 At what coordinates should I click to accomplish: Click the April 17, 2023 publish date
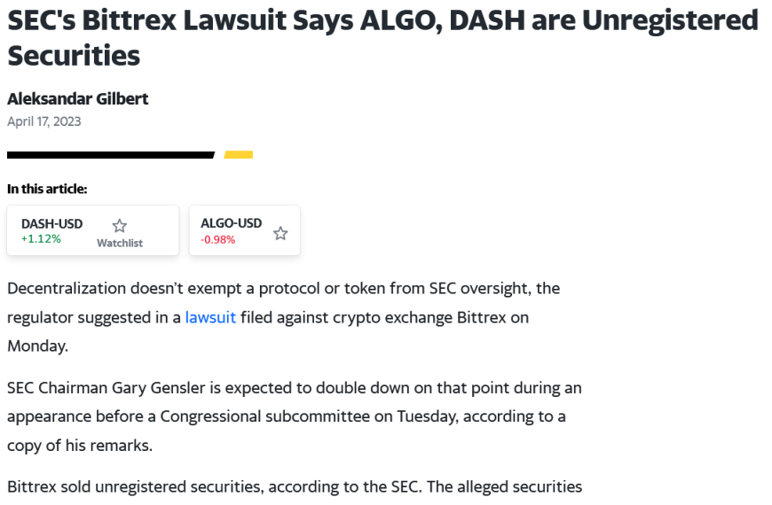(43, 121)
